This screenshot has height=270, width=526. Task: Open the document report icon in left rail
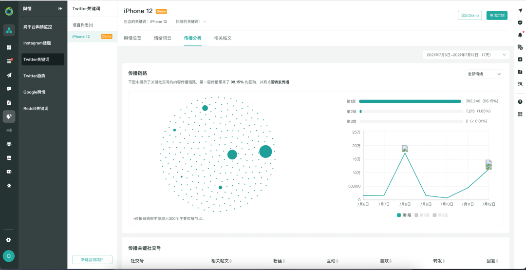click(9, 102)
